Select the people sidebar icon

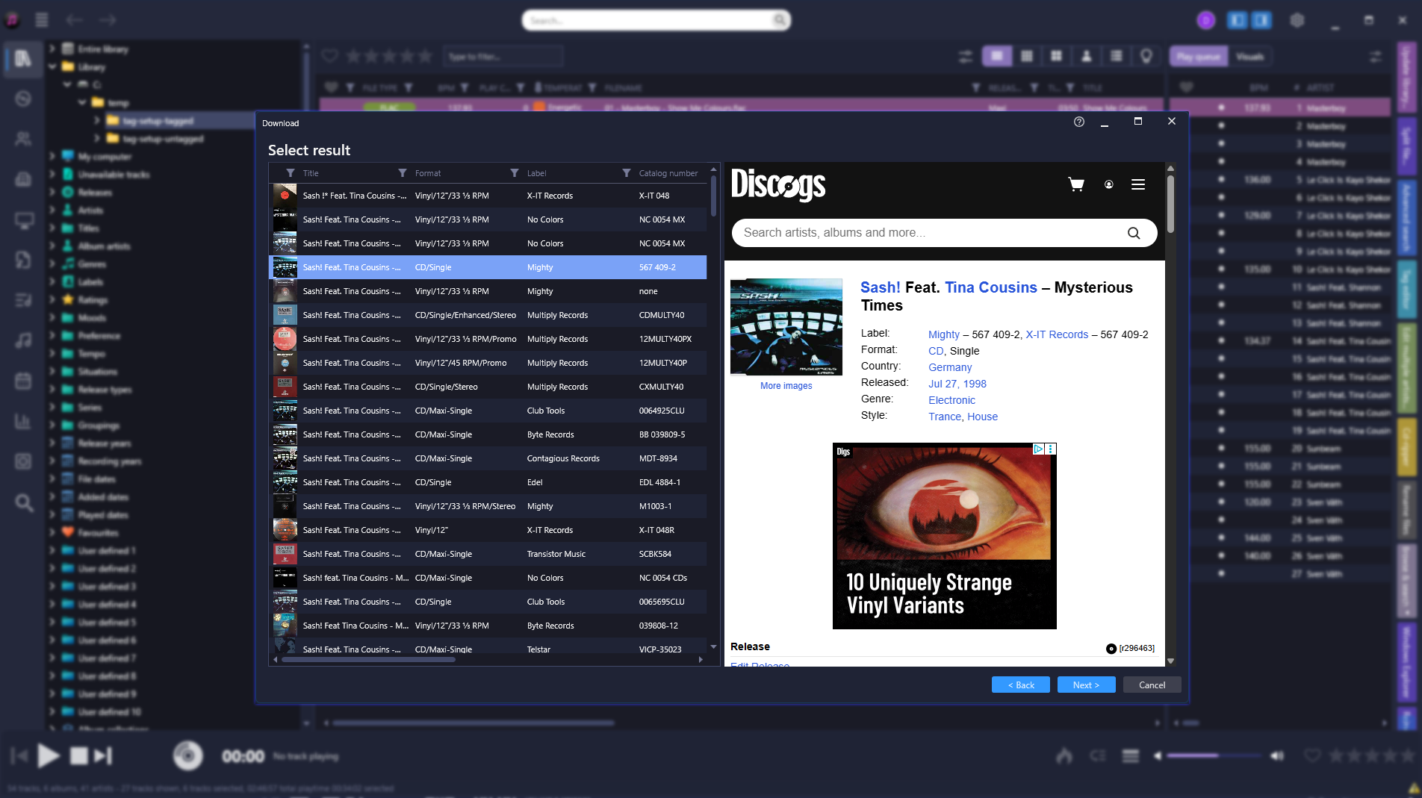23,139
